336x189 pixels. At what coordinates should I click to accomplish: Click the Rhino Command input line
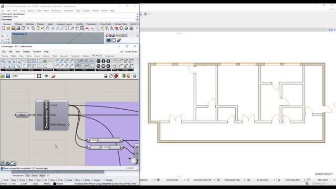pyautogui.click(x=69, y=19)
